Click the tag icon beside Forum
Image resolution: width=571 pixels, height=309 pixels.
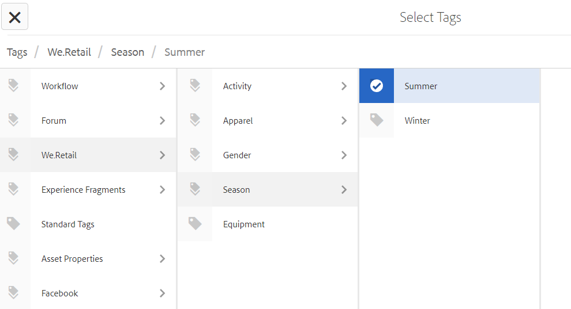[14, 120]
